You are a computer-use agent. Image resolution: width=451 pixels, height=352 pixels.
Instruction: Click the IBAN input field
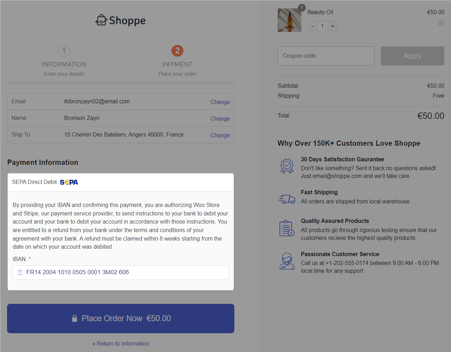point(121,272)
